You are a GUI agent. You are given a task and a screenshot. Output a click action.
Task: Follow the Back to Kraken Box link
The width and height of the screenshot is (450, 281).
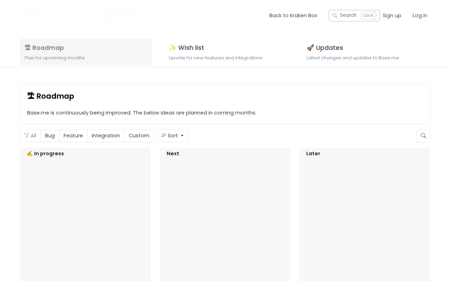click(293, 15)
